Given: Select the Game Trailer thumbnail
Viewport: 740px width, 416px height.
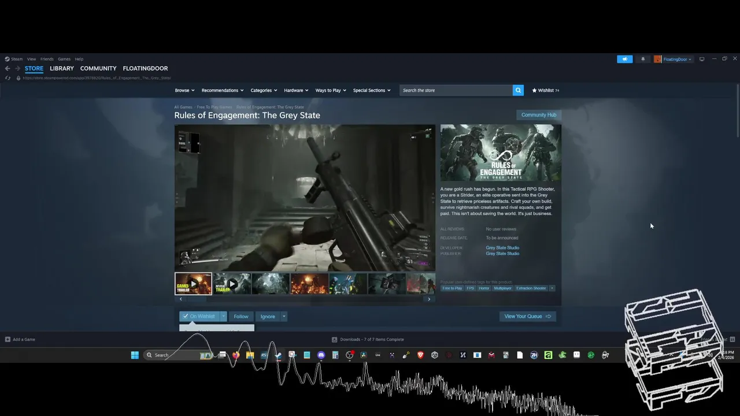Looking at the screenshot, I should [193, 284].
